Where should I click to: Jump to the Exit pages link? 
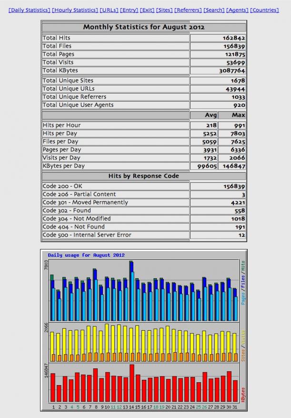pyautogui.click(x=147, y=10)
